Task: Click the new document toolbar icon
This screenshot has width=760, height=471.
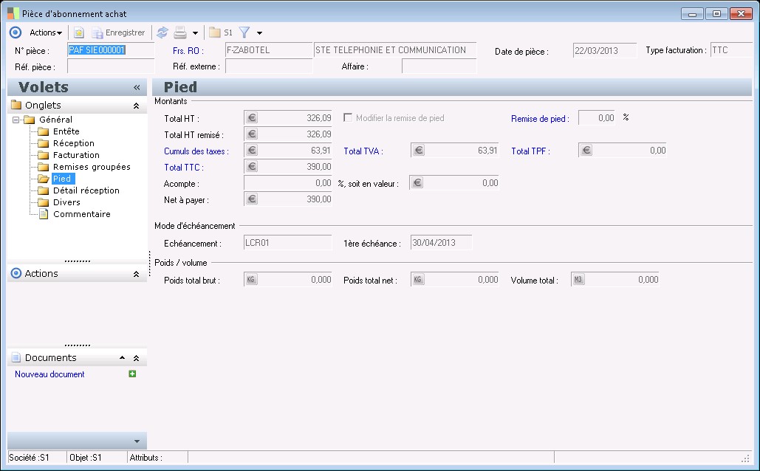Action: point(78,32)
